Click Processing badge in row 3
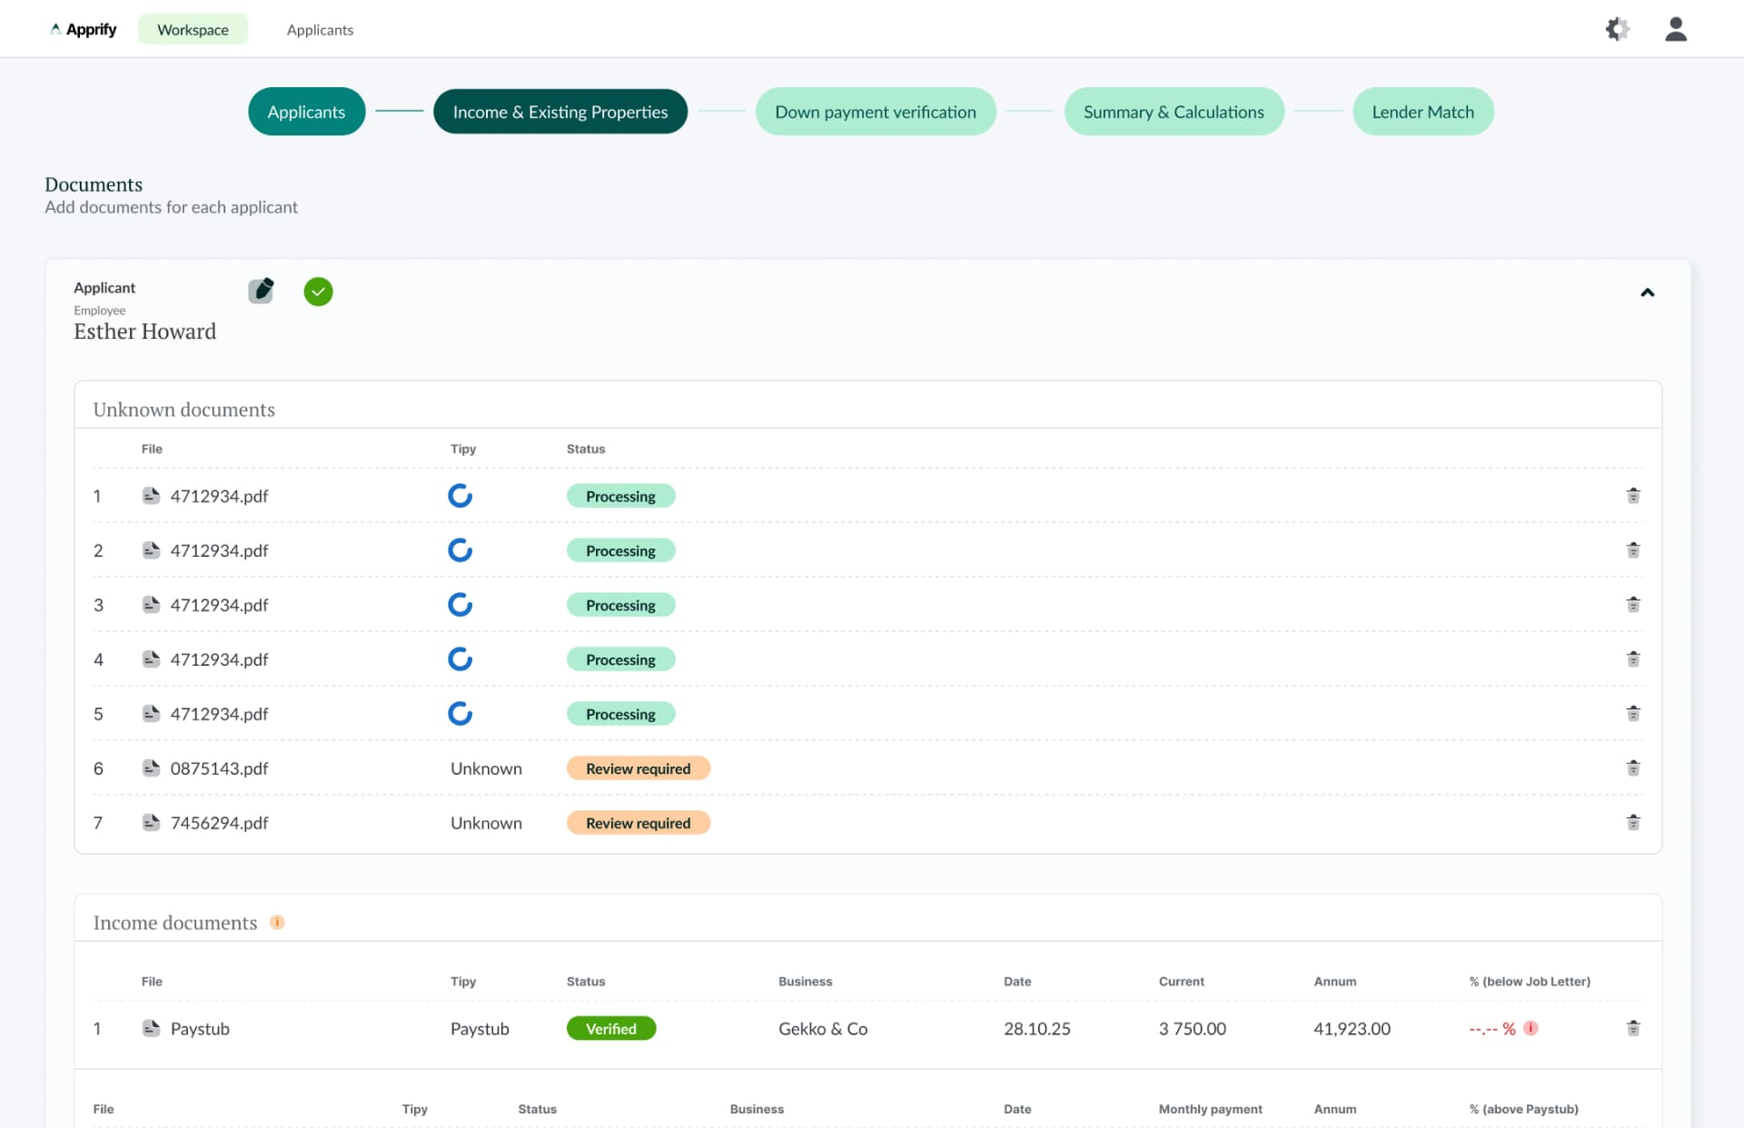Viewport: 1744px width, 1128px height. tap(620, 605)
